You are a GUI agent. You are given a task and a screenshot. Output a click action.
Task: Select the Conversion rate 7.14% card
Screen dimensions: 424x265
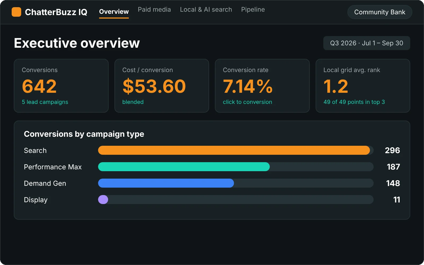click(262, 86)
